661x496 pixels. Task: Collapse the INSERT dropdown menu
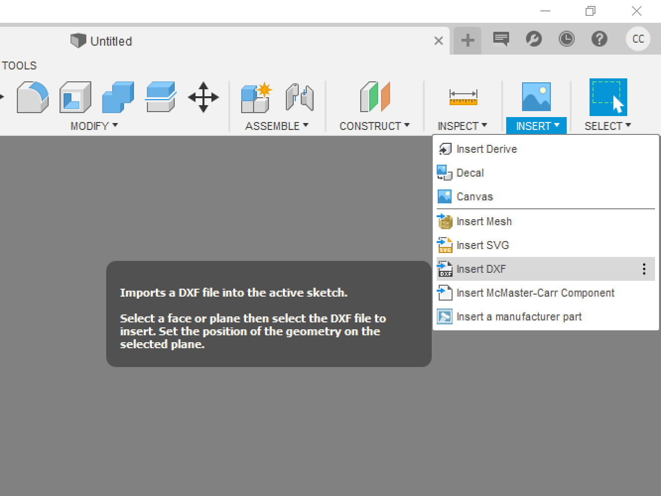point(536,126)
